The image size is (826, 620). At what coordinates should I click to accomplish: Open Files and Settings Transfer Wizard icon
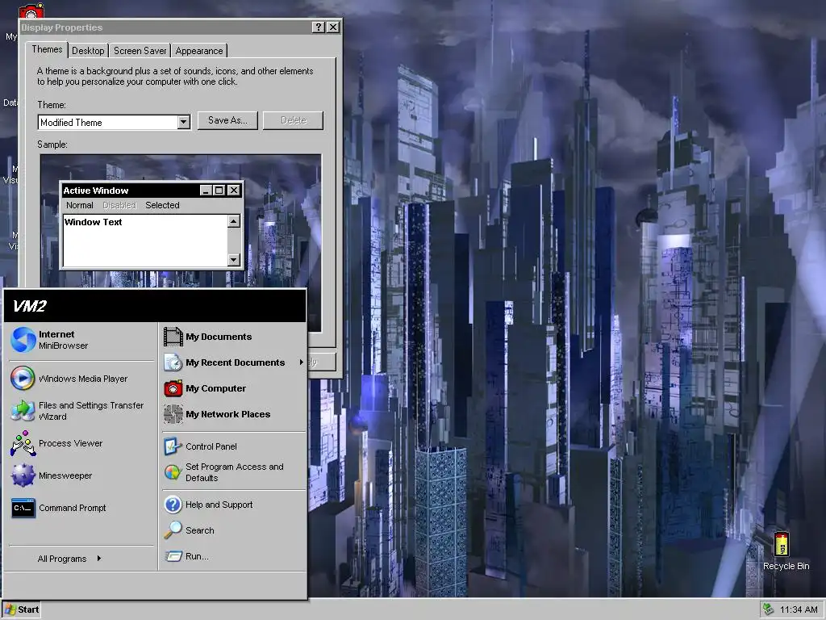(23, 411)
